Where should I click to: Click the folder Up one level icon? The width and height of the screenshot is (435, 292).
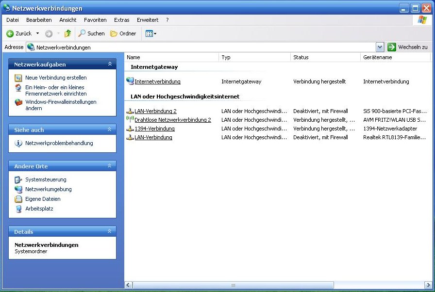67,33
